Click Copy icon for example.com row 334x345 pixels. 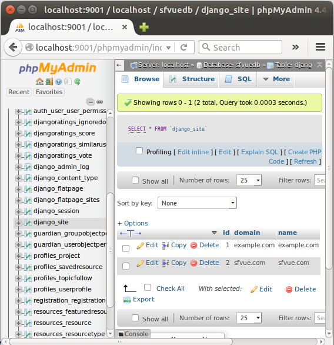(x=165, y=246)
